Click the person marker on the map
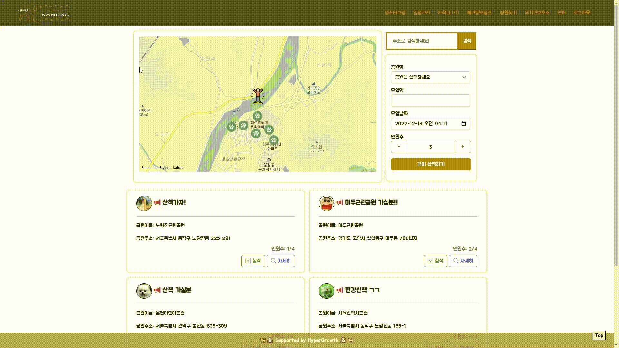Screen dimensions: 619x348 coord(258,96)
